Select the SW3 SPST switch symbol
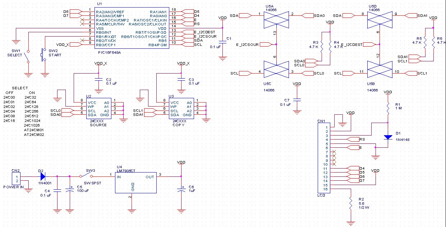The height and width of the screenshot is (227, 446). tap(87, 176)
